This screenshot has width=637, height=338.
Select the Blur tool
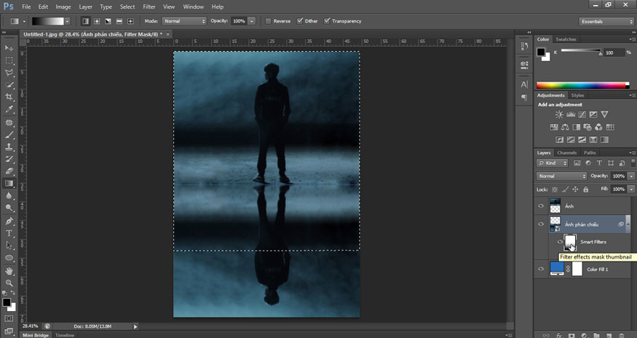(9, 196)
